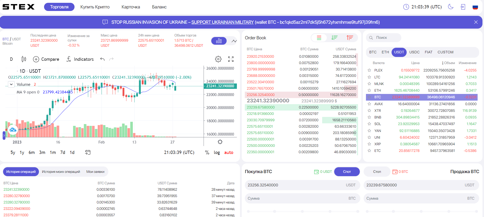
Task: Favorite the XRP pair star
Action: point(369,144)
